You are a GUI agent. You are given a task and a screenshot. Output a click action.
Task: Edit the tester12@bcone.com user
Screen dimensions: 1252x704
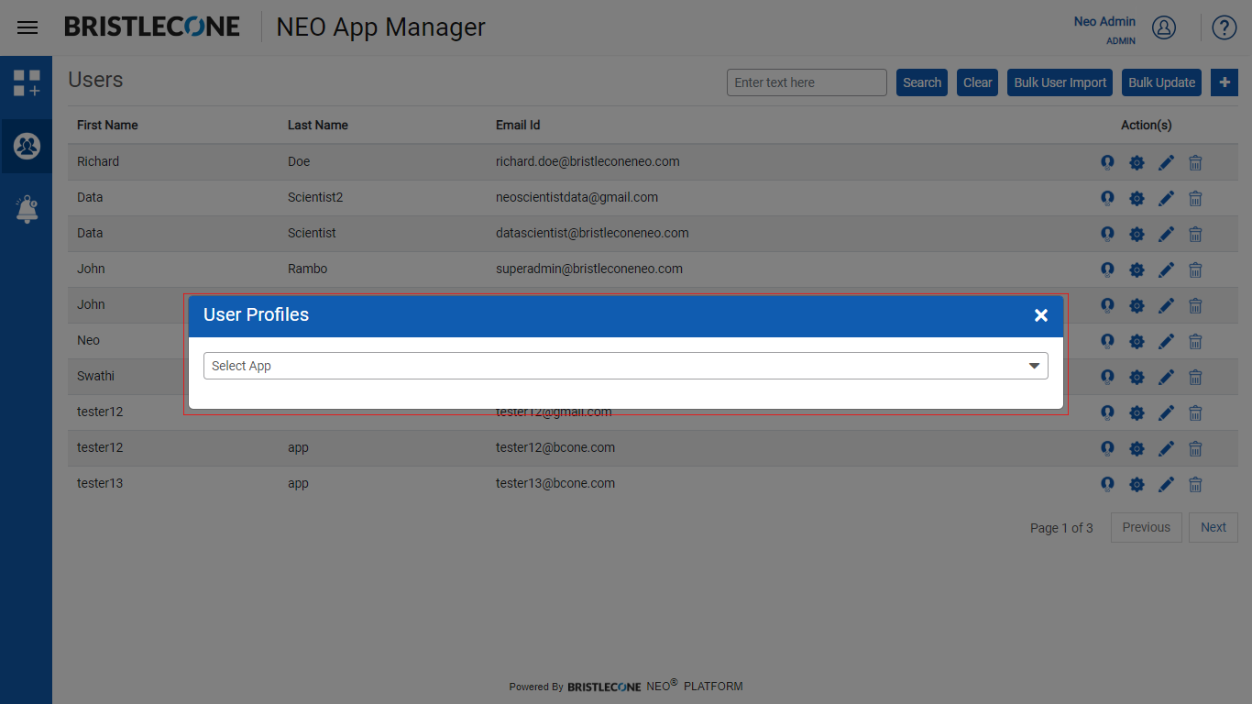[x=1166, y=448]
